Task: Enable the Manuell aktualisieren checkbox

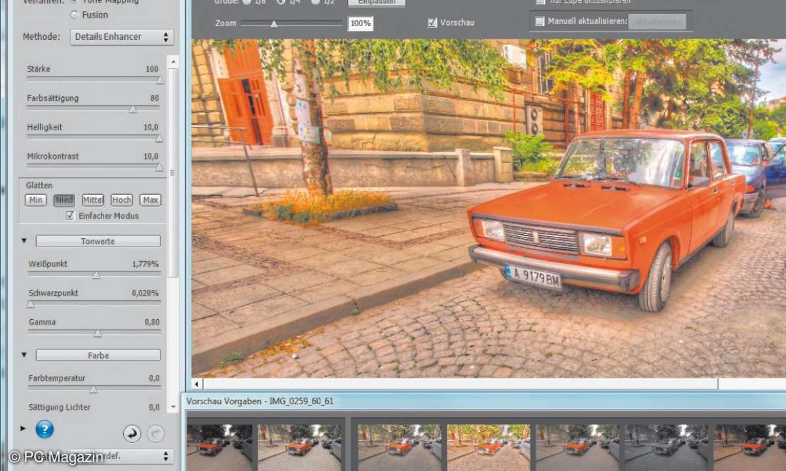Action: point(540,22)
